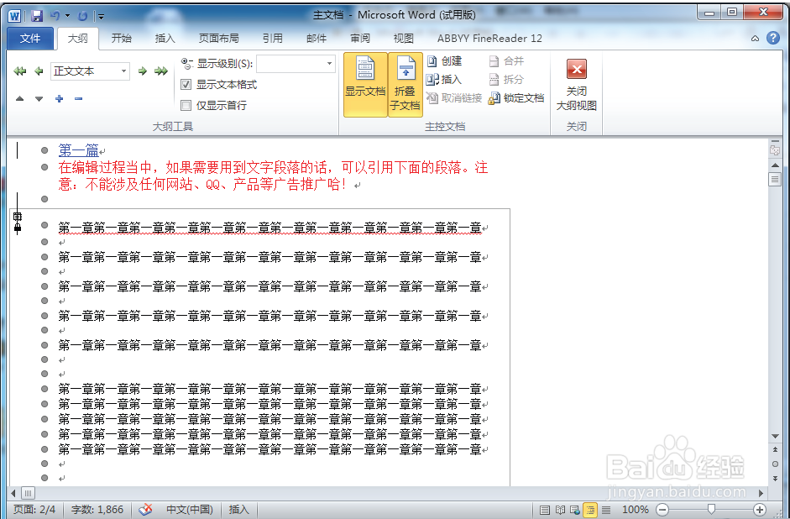Viewport: 790px width, 519px height.
Task: Switch to the 开始 tab
Action: tap(122, 39)
